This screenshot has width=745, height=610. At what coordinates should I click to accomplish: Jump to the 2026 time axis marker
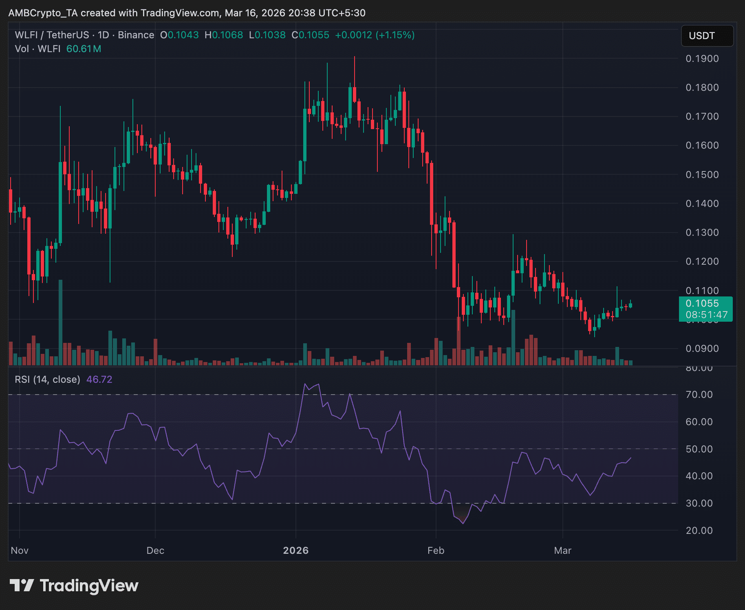[296, 551]
